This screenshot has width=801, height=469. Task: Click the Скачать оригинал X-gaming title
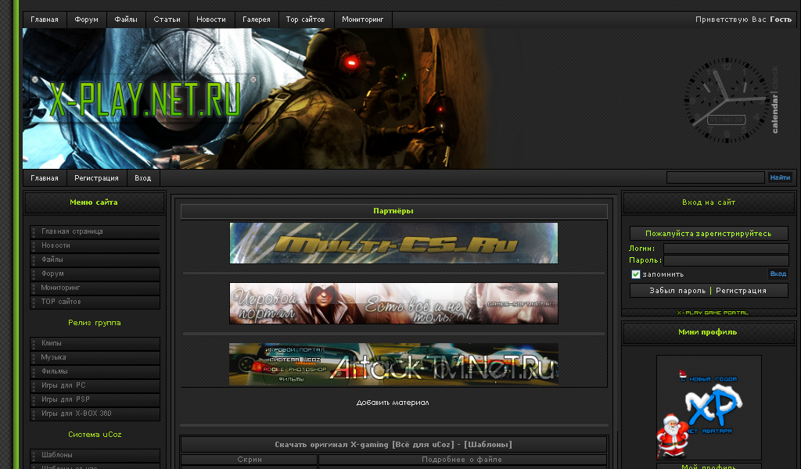point(393,445)
